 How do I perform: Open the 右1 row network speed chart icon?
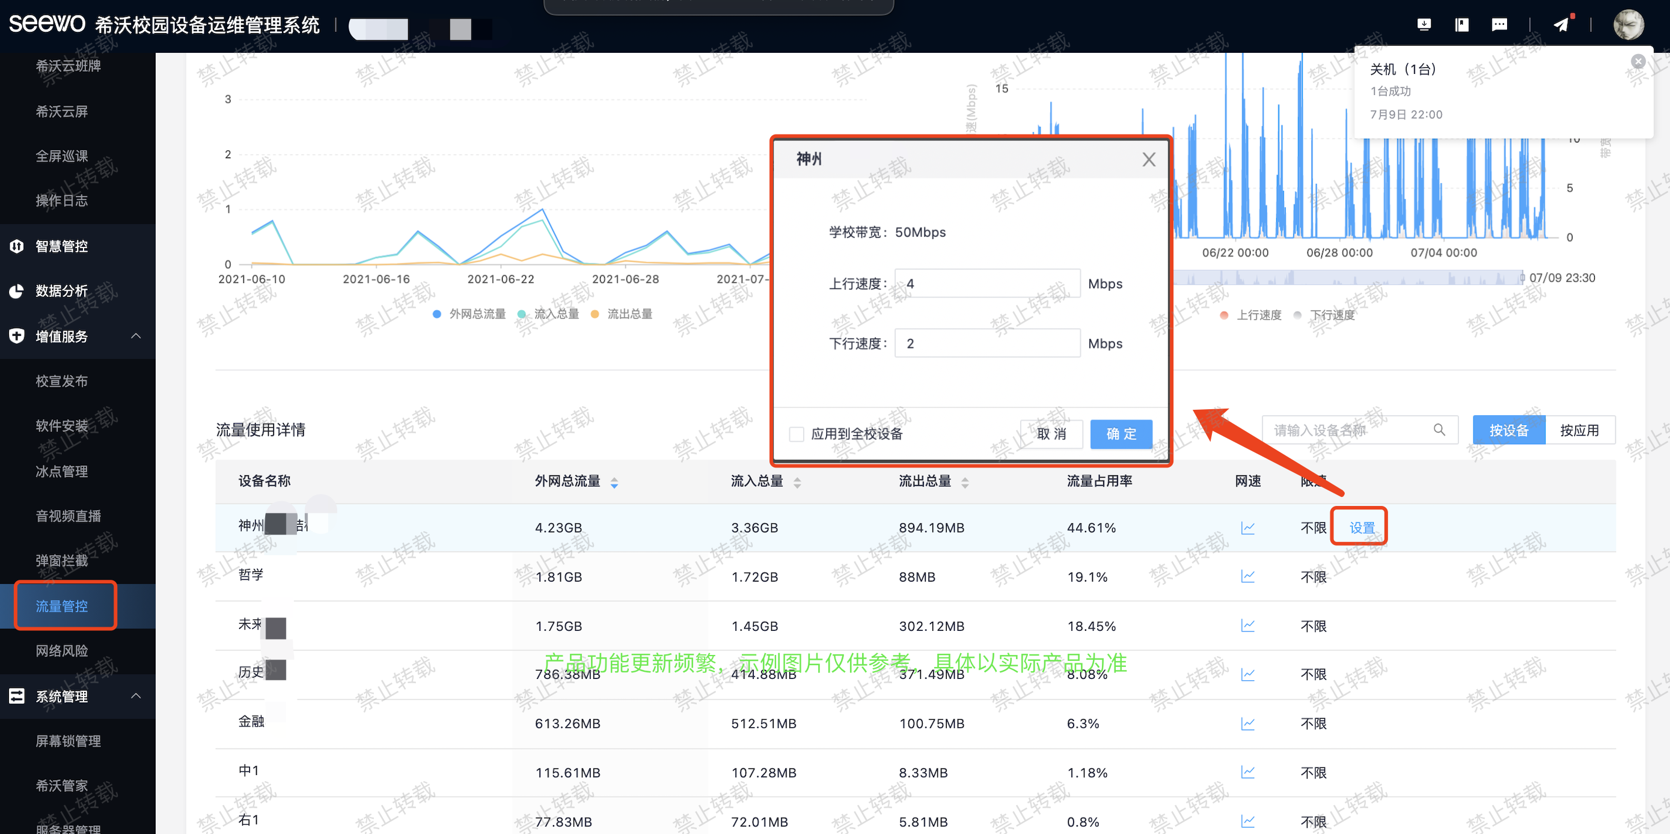click(1247, 821)
